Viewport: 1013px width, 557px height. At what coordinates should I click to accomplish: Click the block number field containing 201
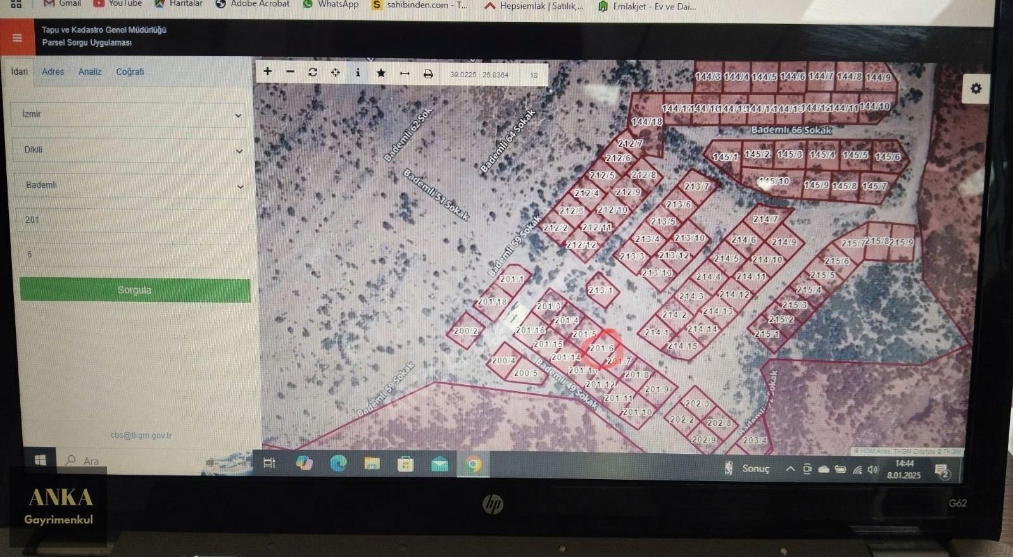132,220
